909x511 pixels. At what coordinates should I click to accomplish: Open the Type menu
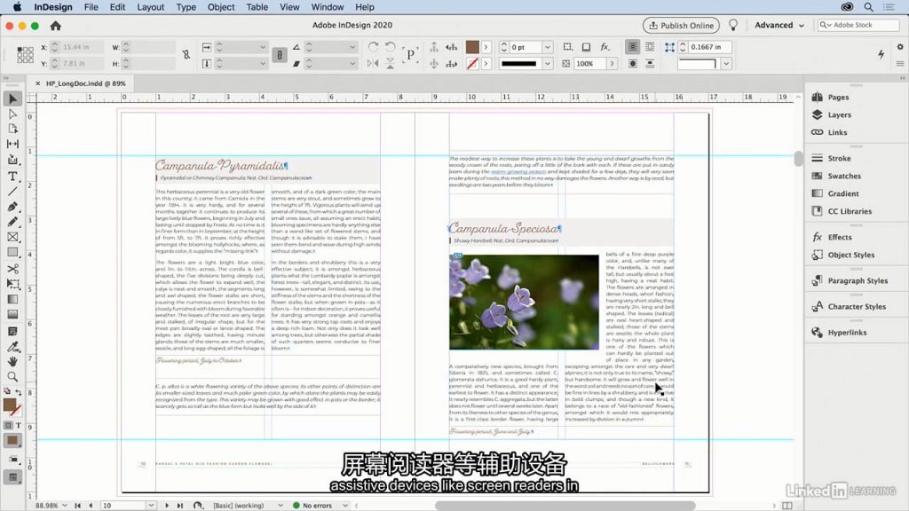coord(186,7)
